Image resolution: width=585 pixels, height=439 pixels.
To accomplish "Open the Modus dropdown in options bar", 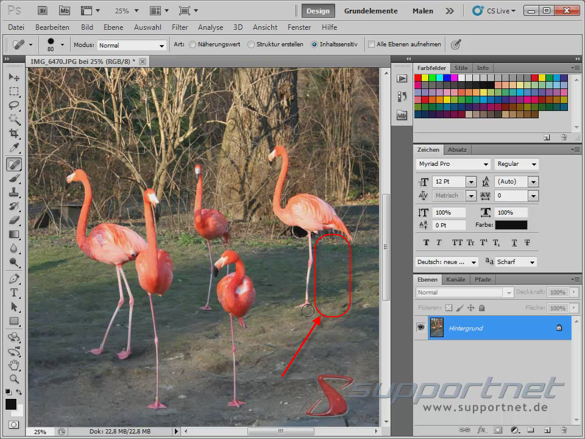I will tap(132, 45).
